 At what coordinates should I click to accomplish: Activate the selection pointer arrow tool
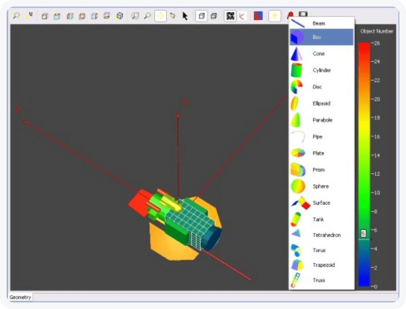(x=185, y=17)
